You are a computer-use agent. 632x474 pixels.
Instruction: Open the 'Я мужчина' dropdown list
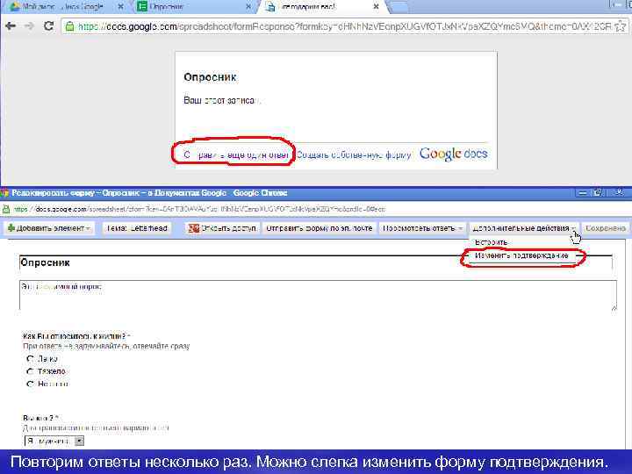(x=54, y=442)
